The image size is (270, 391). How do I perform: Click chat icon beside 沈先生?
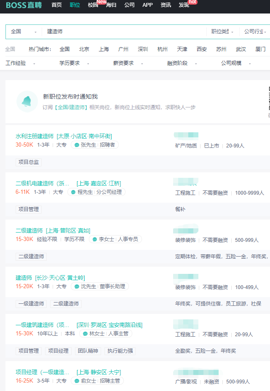pos(77,287)
